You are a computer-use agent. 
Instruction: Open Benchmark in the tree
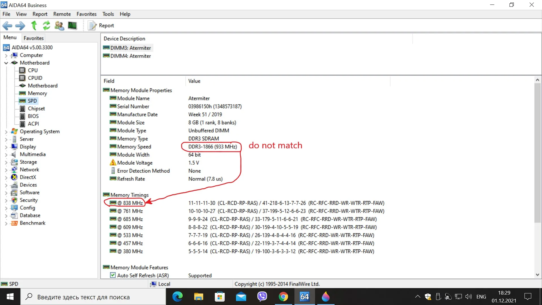(32, 223)
